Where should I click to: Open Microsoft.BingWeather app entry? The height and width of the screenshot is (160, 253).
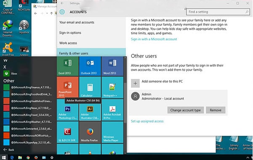tap(27, 122)
